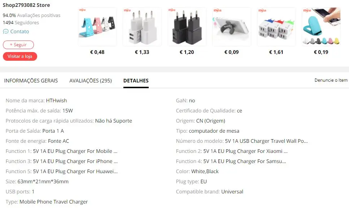Click the 1494 Seguidores followers count
The width and height of the screenshot is (349, 214).
coord(21,23)
